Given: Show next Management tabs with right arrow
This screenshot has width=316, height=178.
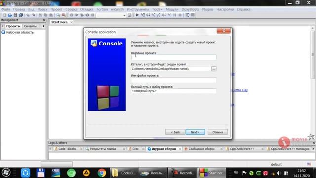Looking at the screenshot, I should click(x=43, y=26).
